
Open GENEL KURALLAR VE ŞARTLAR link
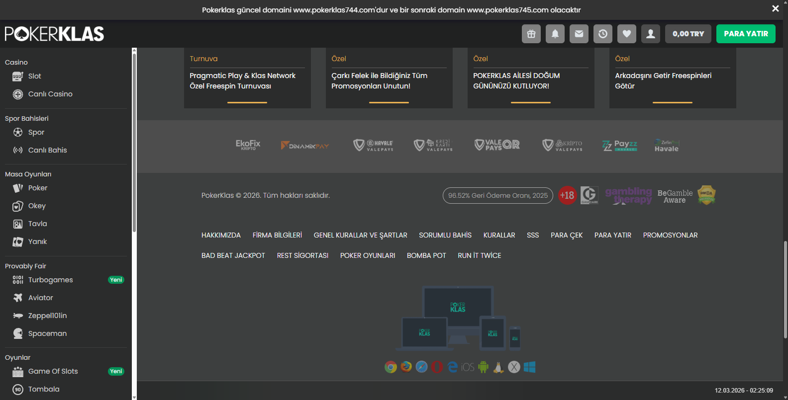[360, 235]
